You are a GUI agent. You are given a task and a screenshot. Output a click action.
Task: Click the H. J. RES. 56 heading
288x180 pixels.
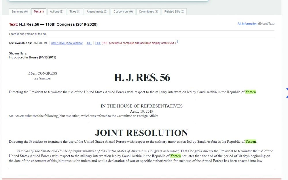click(x=142, y=78)
